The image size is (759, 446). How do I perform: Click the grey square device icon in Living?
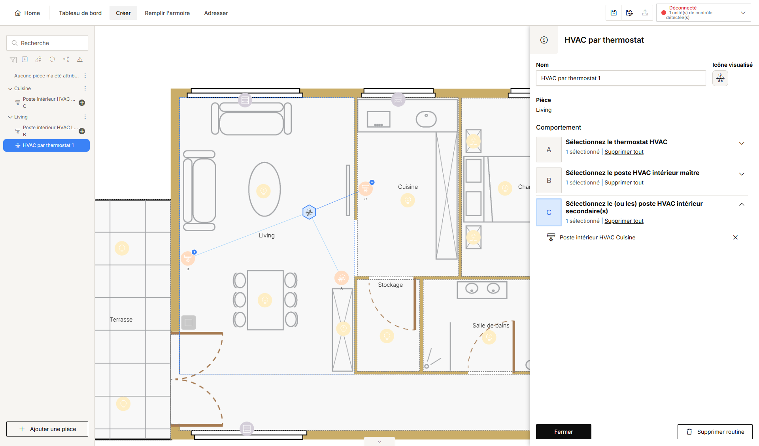(189, 322)
